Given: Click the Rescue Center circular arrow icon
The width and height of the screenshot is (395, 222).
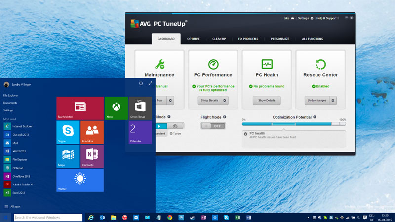Looking at the screenshot, I should 320,64.
